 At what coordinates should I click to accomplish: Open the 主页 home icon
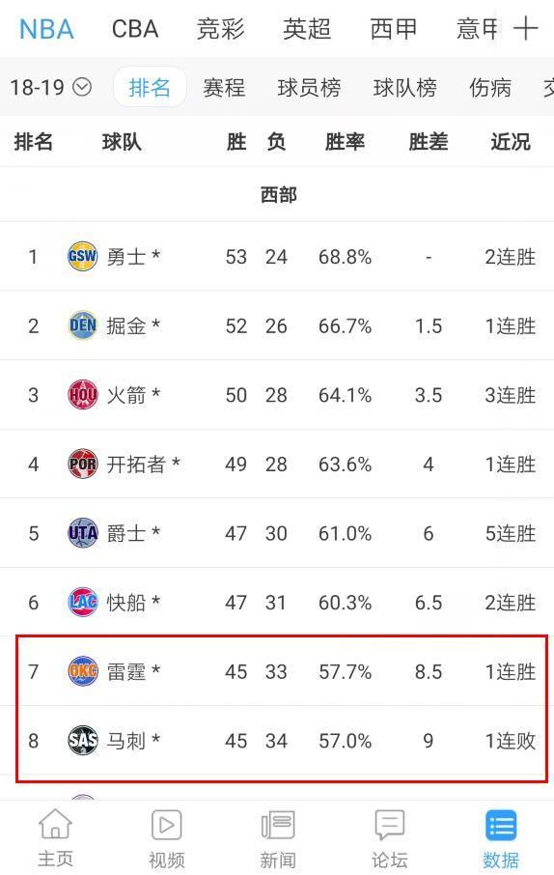point(55,824)
